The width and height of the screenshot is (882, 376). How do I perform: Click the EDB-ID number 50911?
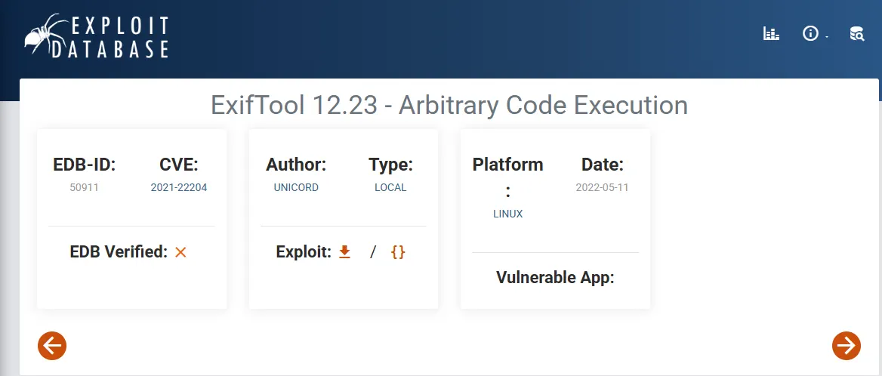84,187
